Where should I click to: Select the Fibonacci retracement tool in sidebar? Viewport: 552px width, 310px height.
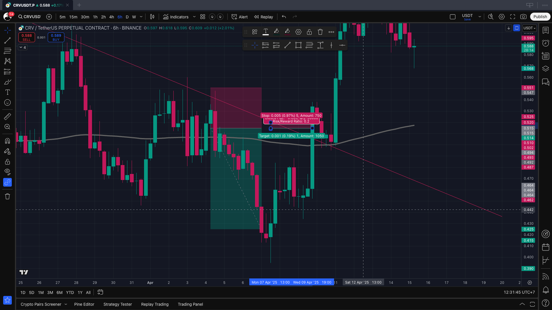click(7, 51)
